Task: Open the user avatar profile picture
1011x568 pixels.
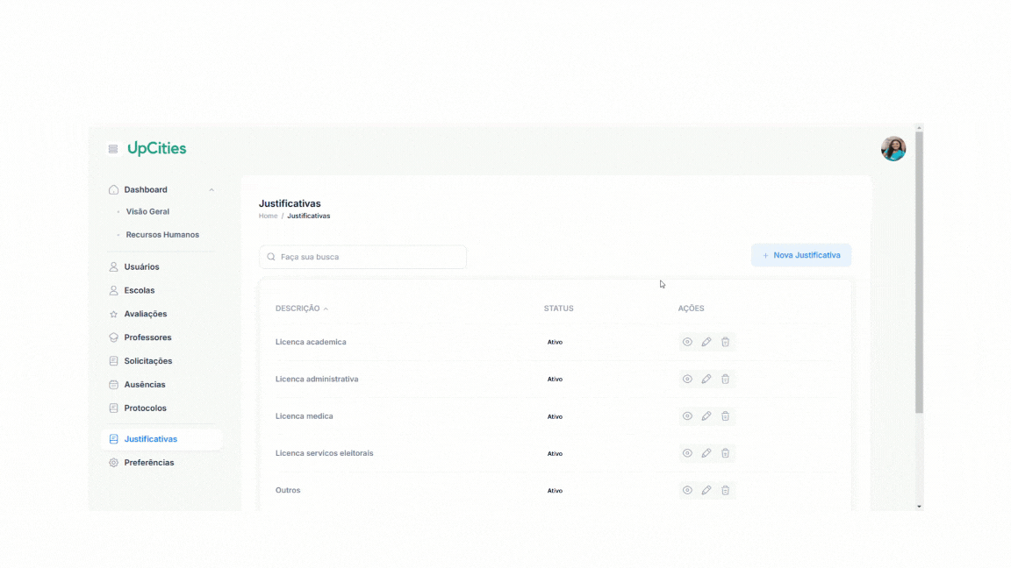Action: pos(893,149)
